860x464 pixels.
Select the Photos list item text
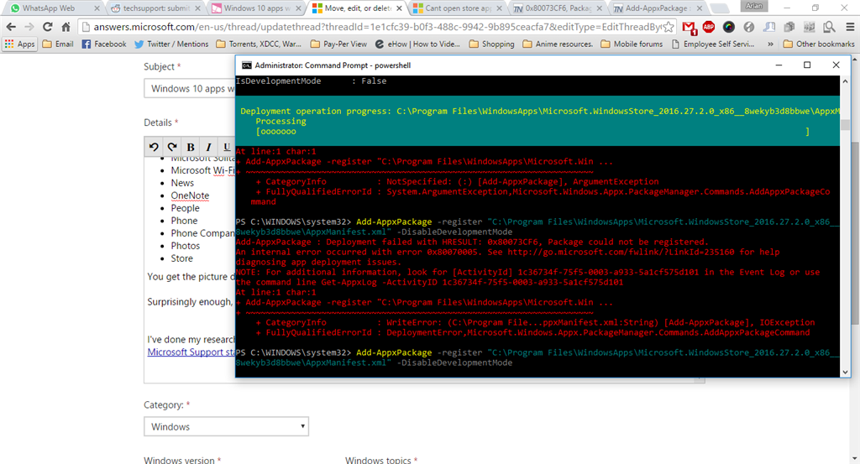pos(186,246)
